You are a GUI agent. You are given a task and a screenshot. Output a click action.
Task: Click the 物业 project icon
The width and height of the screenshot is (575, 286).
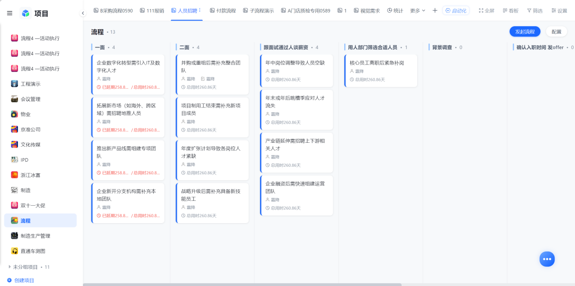(x=14, y=114)
